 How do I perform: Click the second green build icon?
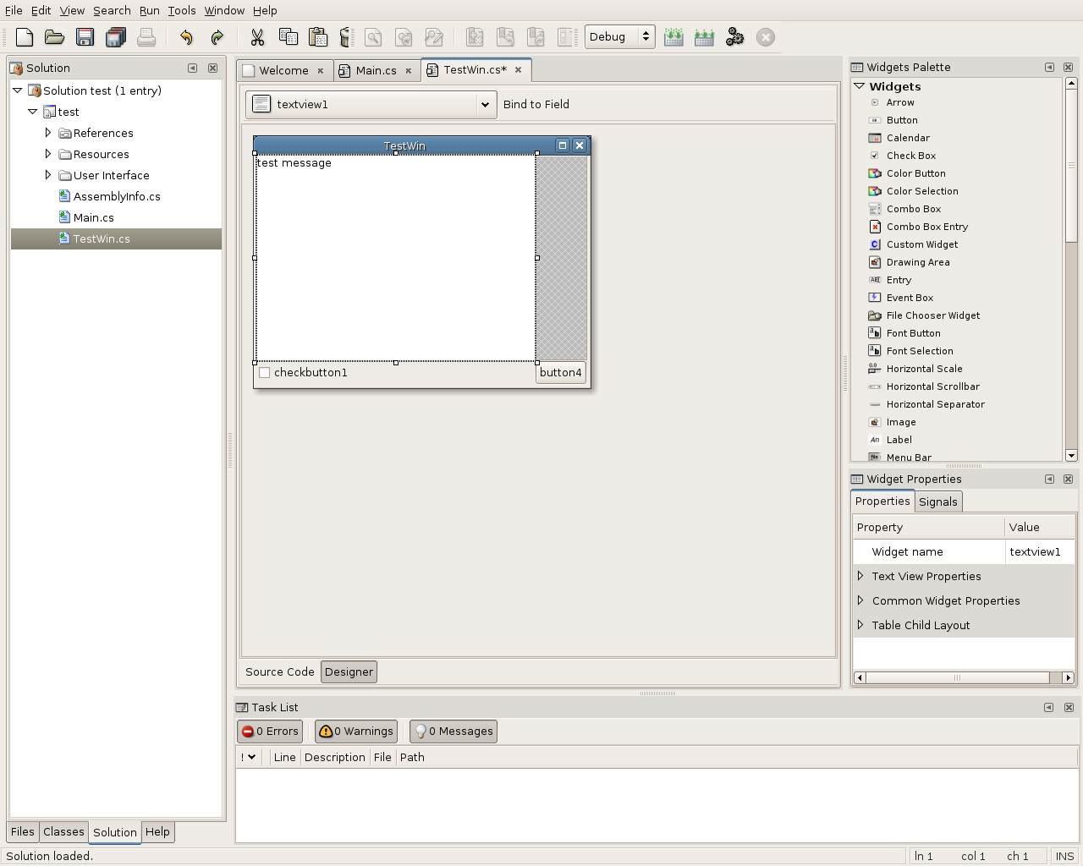[704, 37]
